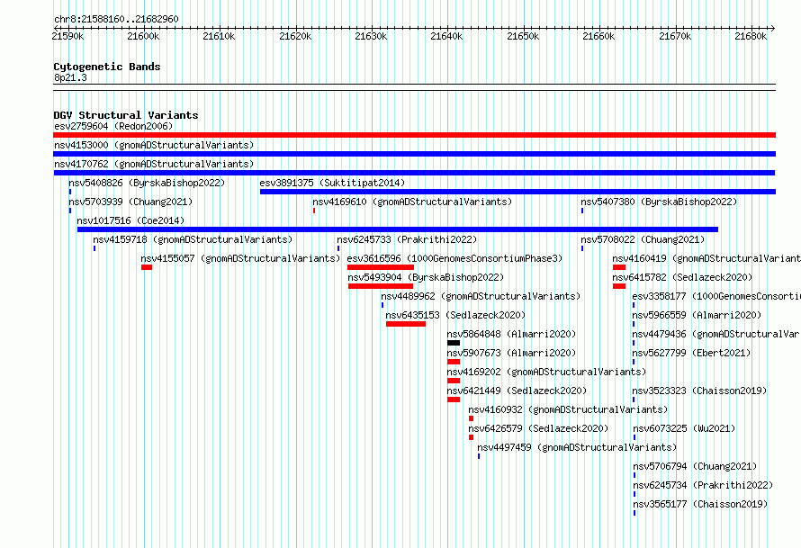Viewport: 801px width, 548px height.
Task: Select black bar under nsv5864848
Action: point(454,343)
